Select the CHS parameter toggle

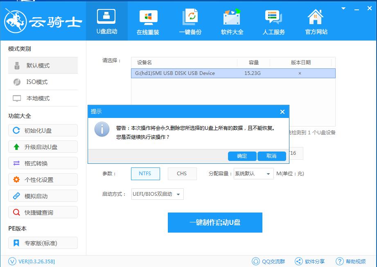(182, 174)
